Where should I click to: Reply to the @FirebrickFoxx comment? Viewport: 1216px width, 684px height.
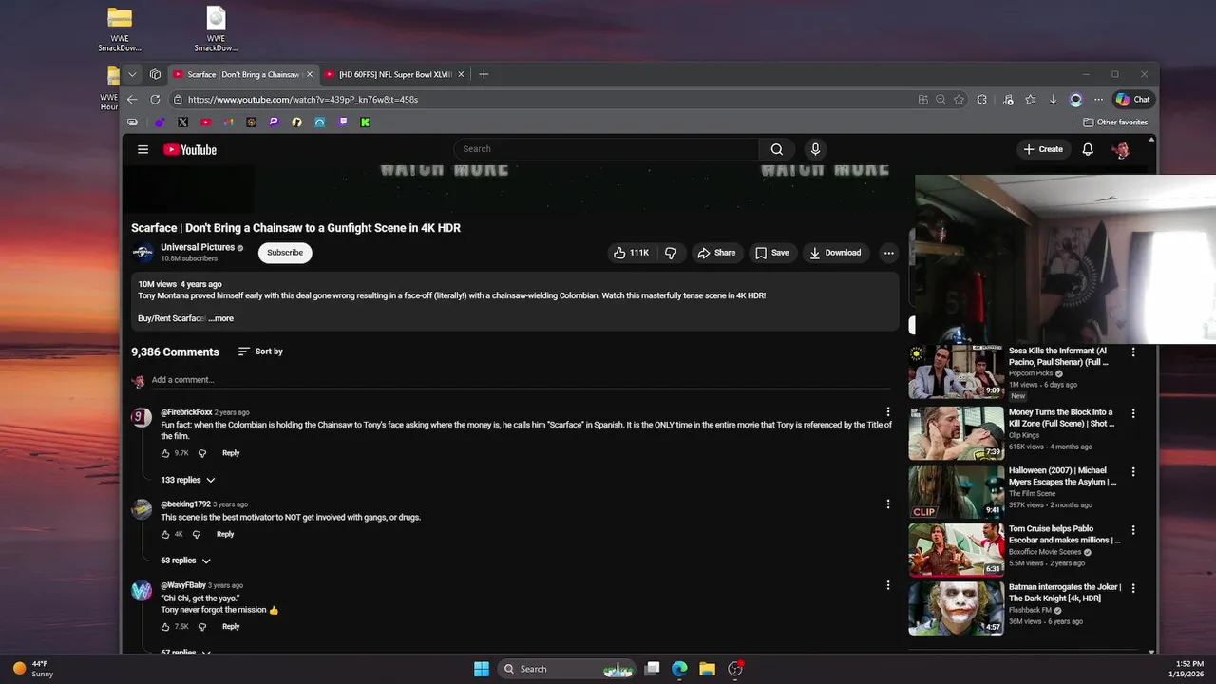coord(231,453)
